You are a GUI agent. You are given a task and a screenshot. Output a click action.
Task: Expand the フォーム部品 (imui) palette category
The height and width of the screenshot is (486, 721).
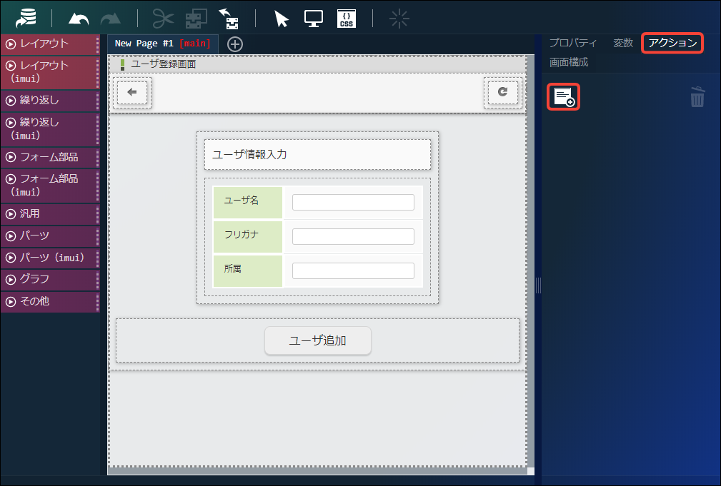pos(49,185)
